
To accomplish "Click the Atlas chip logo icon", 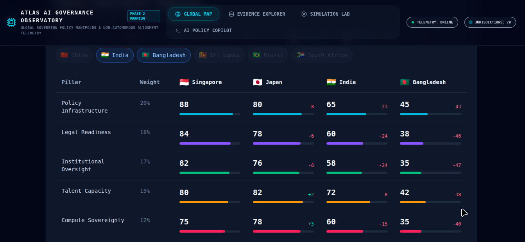I will pos(11,22).
